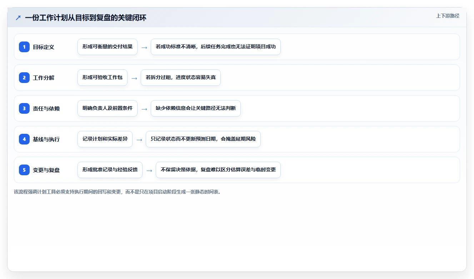Click the 形成批准记录与经验反馈 chip
Screen dimensions: 474x279
point(110,170)
